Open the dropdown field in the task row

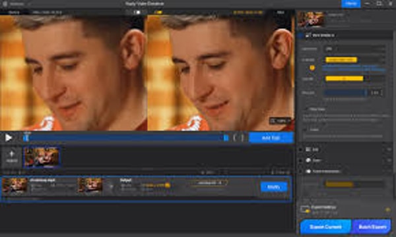click(x=209, y=182)
